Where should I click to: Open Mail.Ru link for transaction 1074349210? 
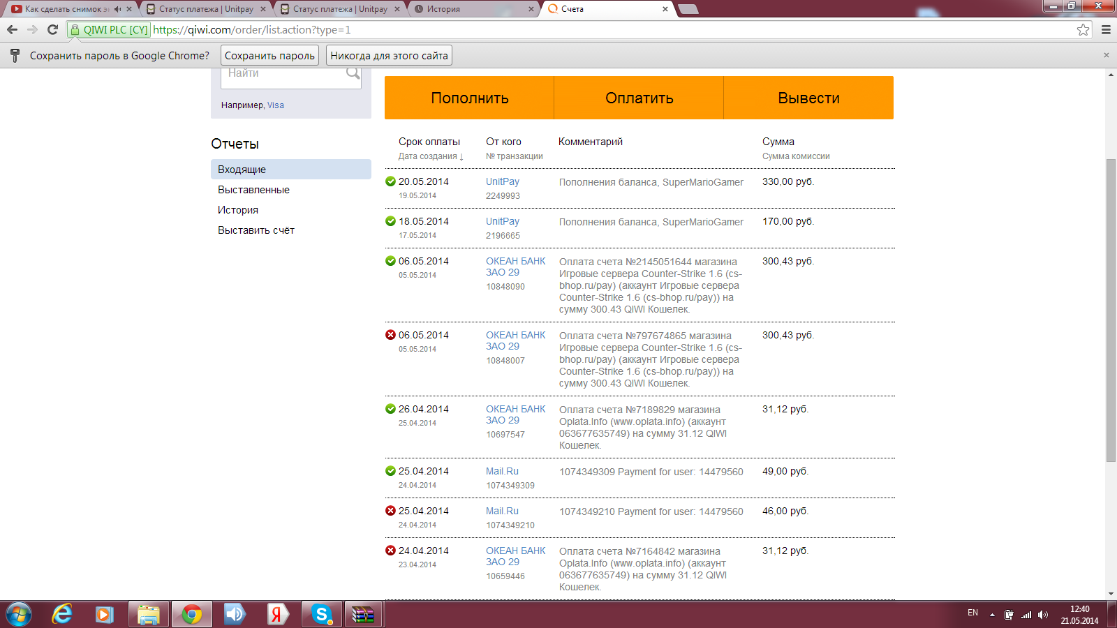click(x=502, y=511)
